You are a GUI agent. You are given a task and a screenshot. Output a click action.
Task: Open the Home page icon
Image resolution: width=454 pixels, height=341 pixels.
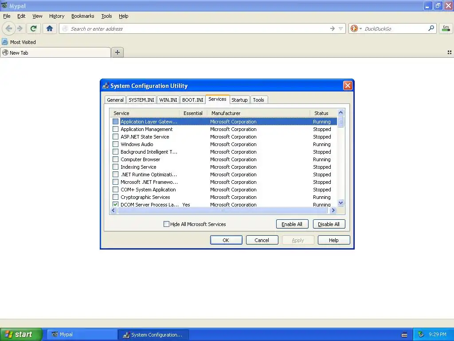pos(50,28)
